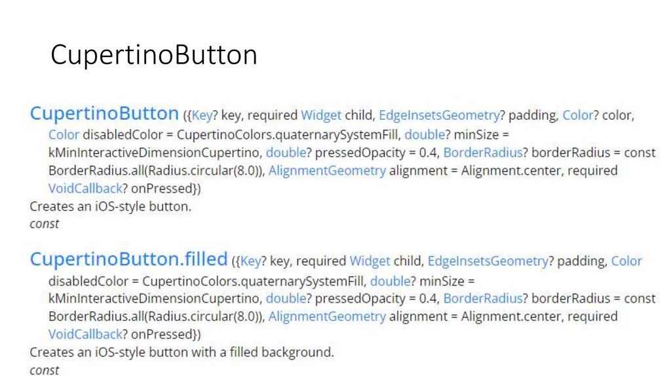Image resolution: width=671 pixels, height=376 pixels.
Task: Click Color link before 'color' parameter
Action: 577,115
